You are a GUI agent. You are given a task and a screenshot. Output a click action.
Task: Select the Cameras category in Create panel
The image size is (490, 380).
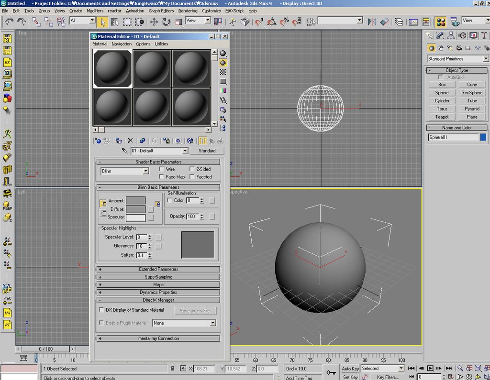(459, 48)
